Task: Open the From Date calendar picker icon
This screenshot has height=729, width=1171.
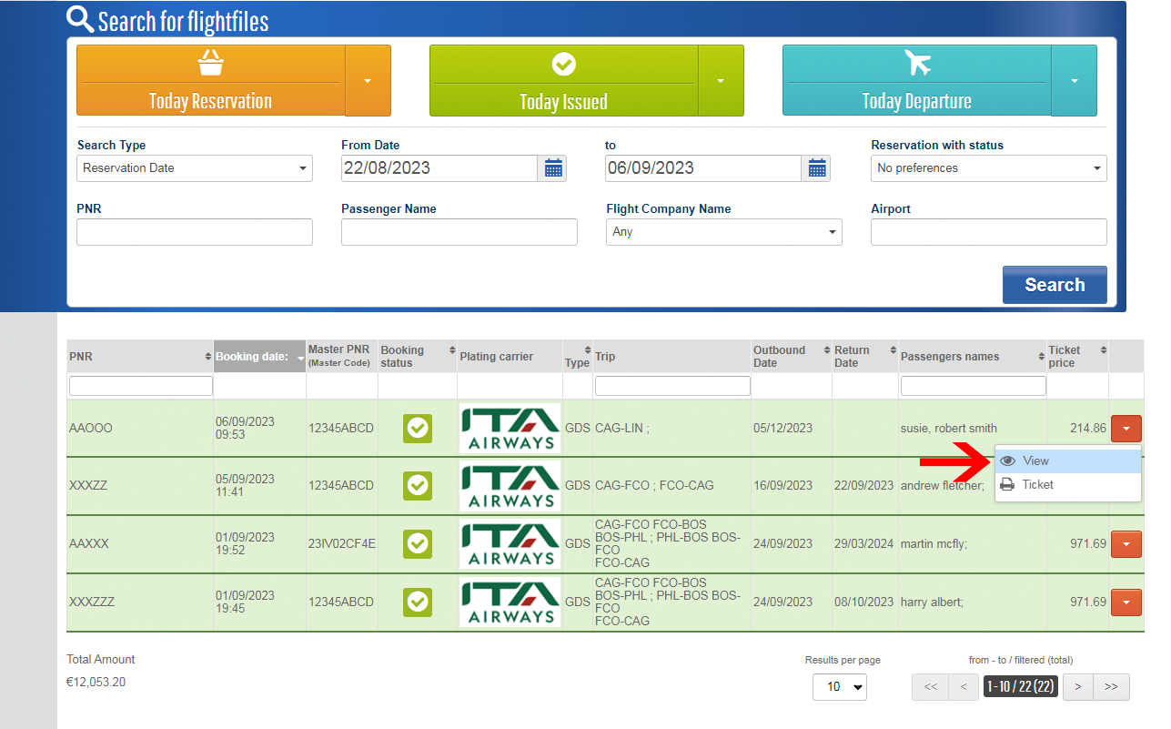Action: [552, 168]
